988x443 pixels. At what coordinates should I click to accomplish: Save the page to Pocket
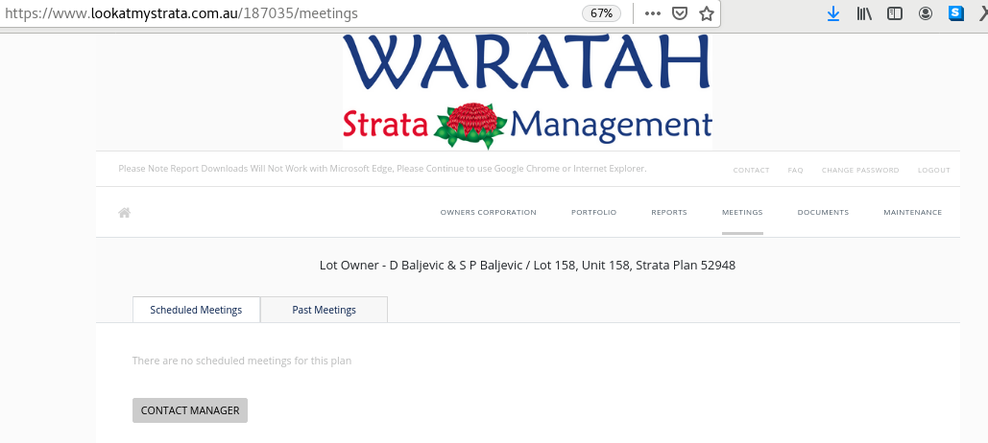pyautogui.click(x=679, y=13)
